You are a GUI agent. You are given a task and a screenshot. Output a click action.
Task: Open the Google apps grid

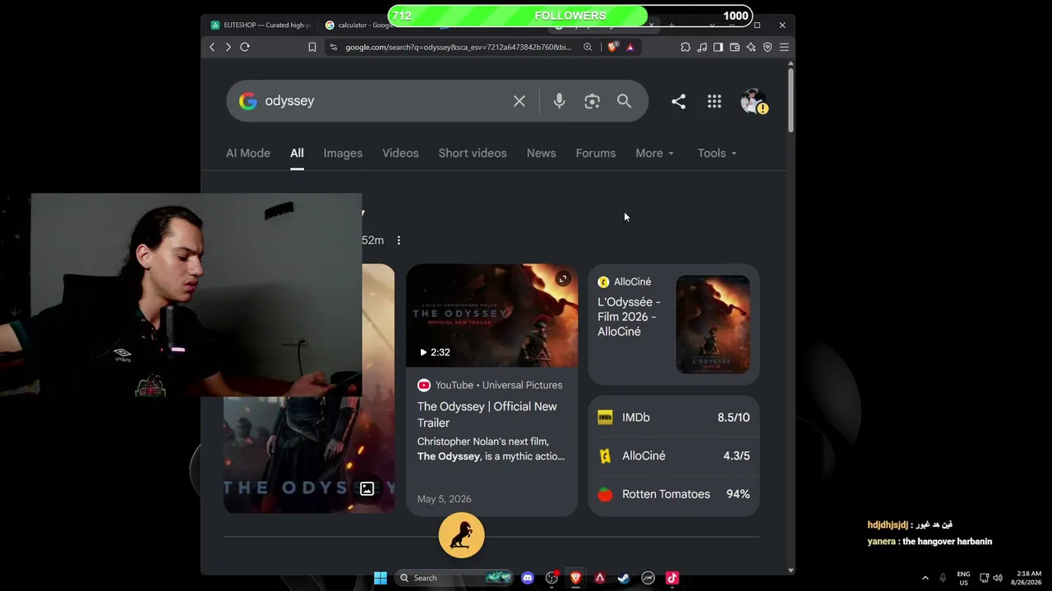[x=714, y=101]
